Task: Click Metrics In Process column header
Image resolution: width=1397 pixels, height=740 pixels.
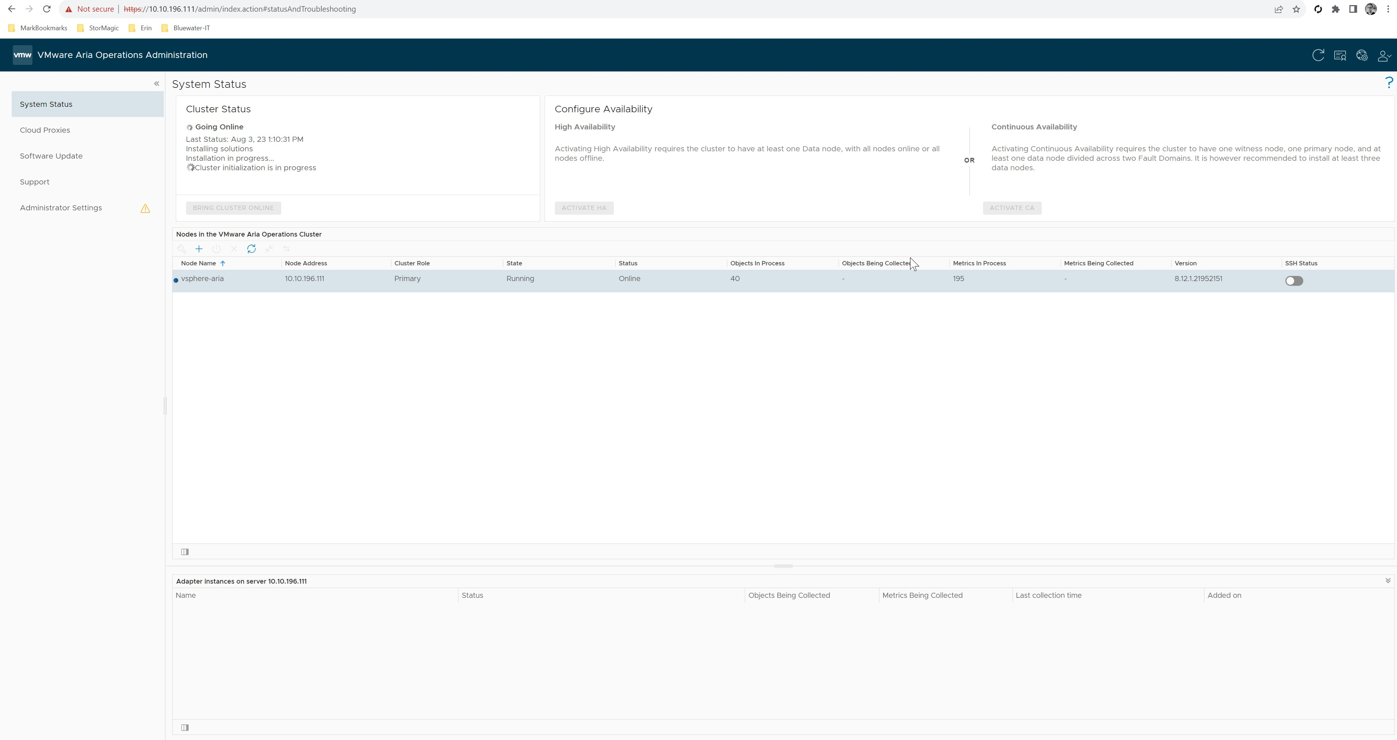Action: [x=979, y=264]
